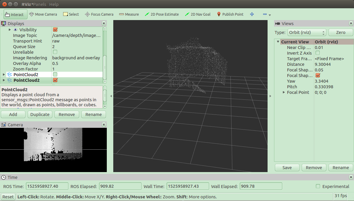Select the Interact tool
This screenshot has height=201, width=354.
pyautogui.click(x=15, y=14)
